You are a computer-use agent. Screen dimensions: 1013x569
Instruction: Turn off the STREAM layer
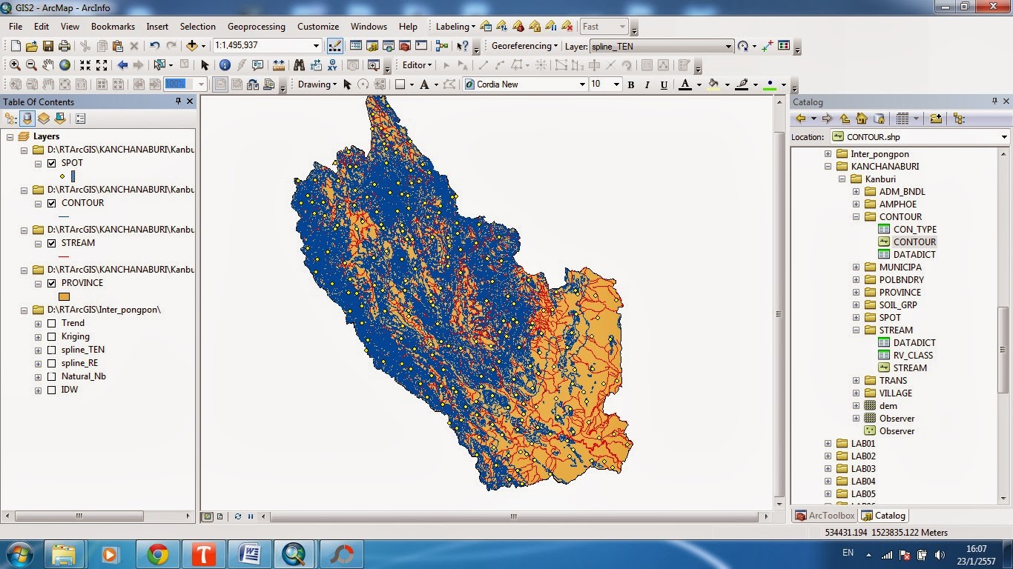point(51,243)
